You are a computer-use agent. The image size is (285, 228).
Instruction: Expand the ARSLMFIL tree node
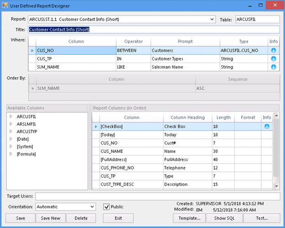pyautogui.click(x=11, y=124)
